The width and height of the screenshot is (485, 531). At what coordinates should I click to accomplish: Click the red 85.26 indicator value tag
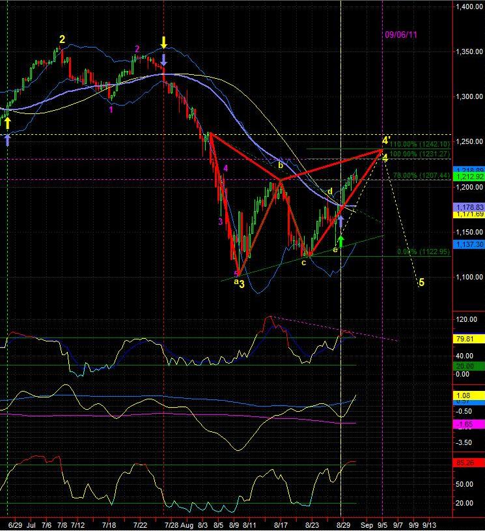tap(470, 463)
